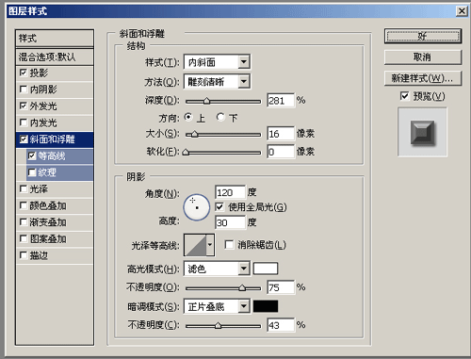
Task: Toggle the 预览 checkbox
Action: coord(405,96)
